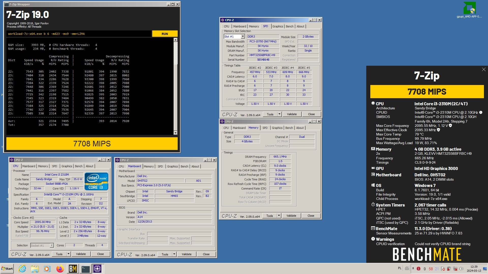Click the stopwatch icon beside System Timers
488x274 pixels.
point(373,204)
